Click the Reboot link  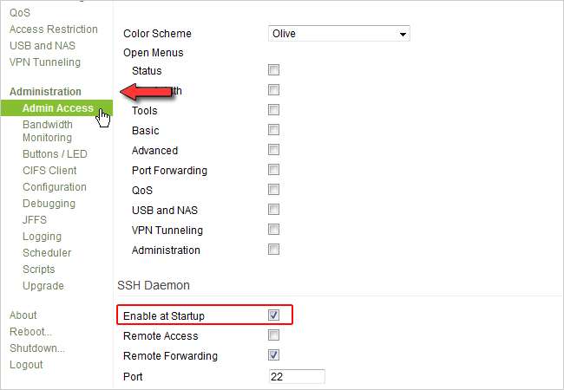tap(30, 332)
